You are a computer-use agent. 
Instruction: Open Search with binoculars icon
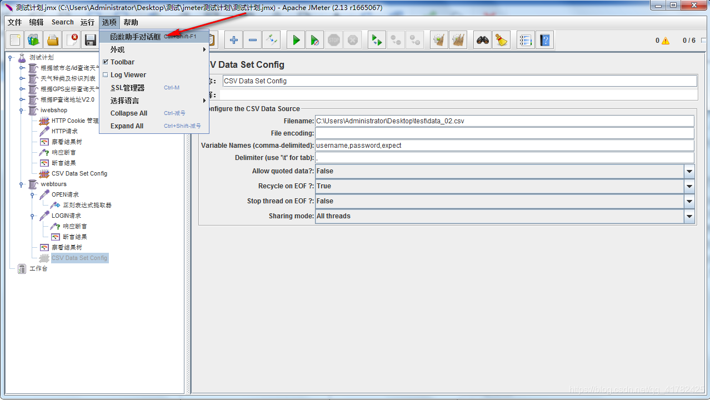[483, 40]
